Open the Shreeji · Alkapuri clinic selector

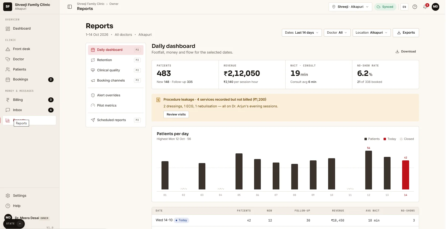pos(350,7)
